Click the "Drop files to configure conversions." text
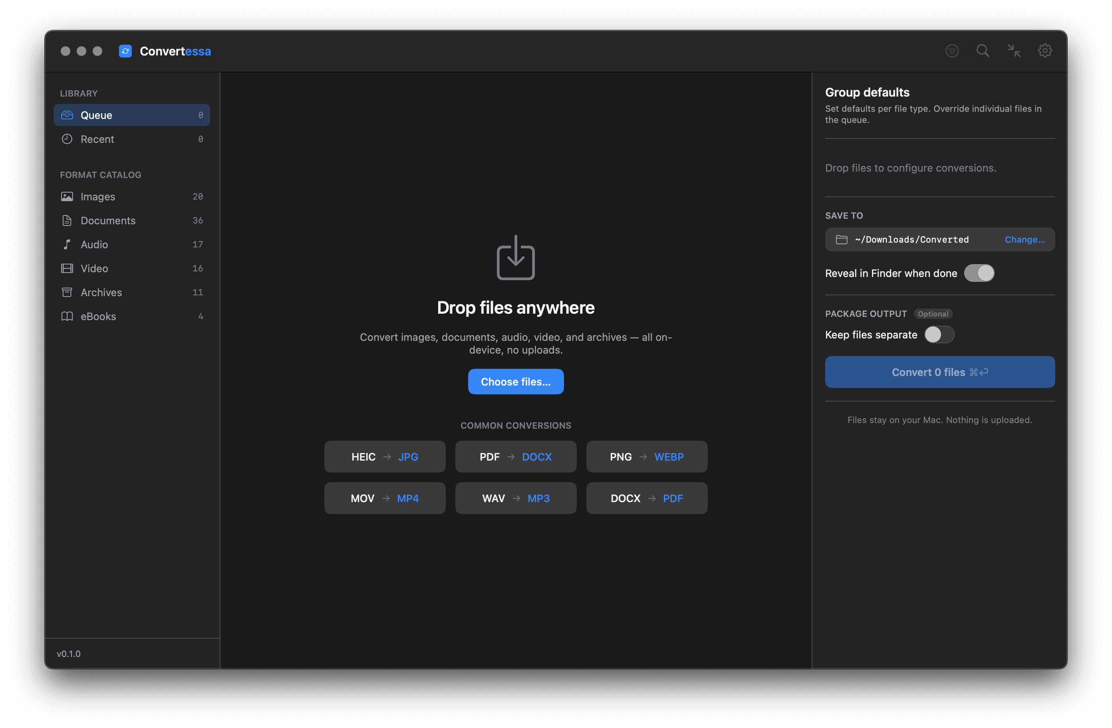This screenshot has height=728, width=1112. pyautogui.click(x=911, y=168)
